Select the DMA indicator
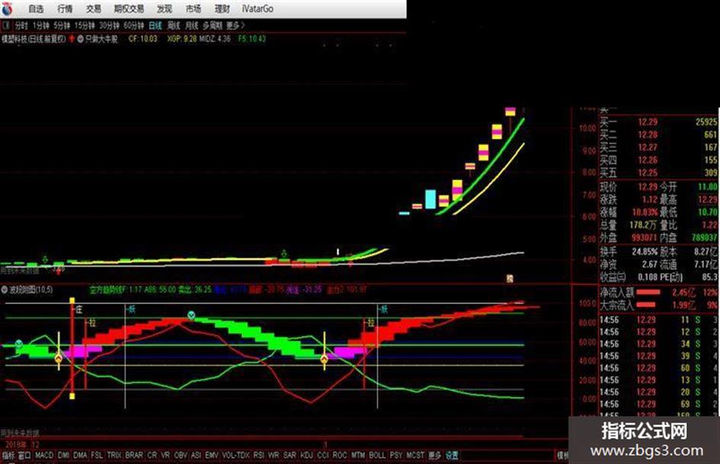This screenshot has height=464, width=720. pos(80,456)
